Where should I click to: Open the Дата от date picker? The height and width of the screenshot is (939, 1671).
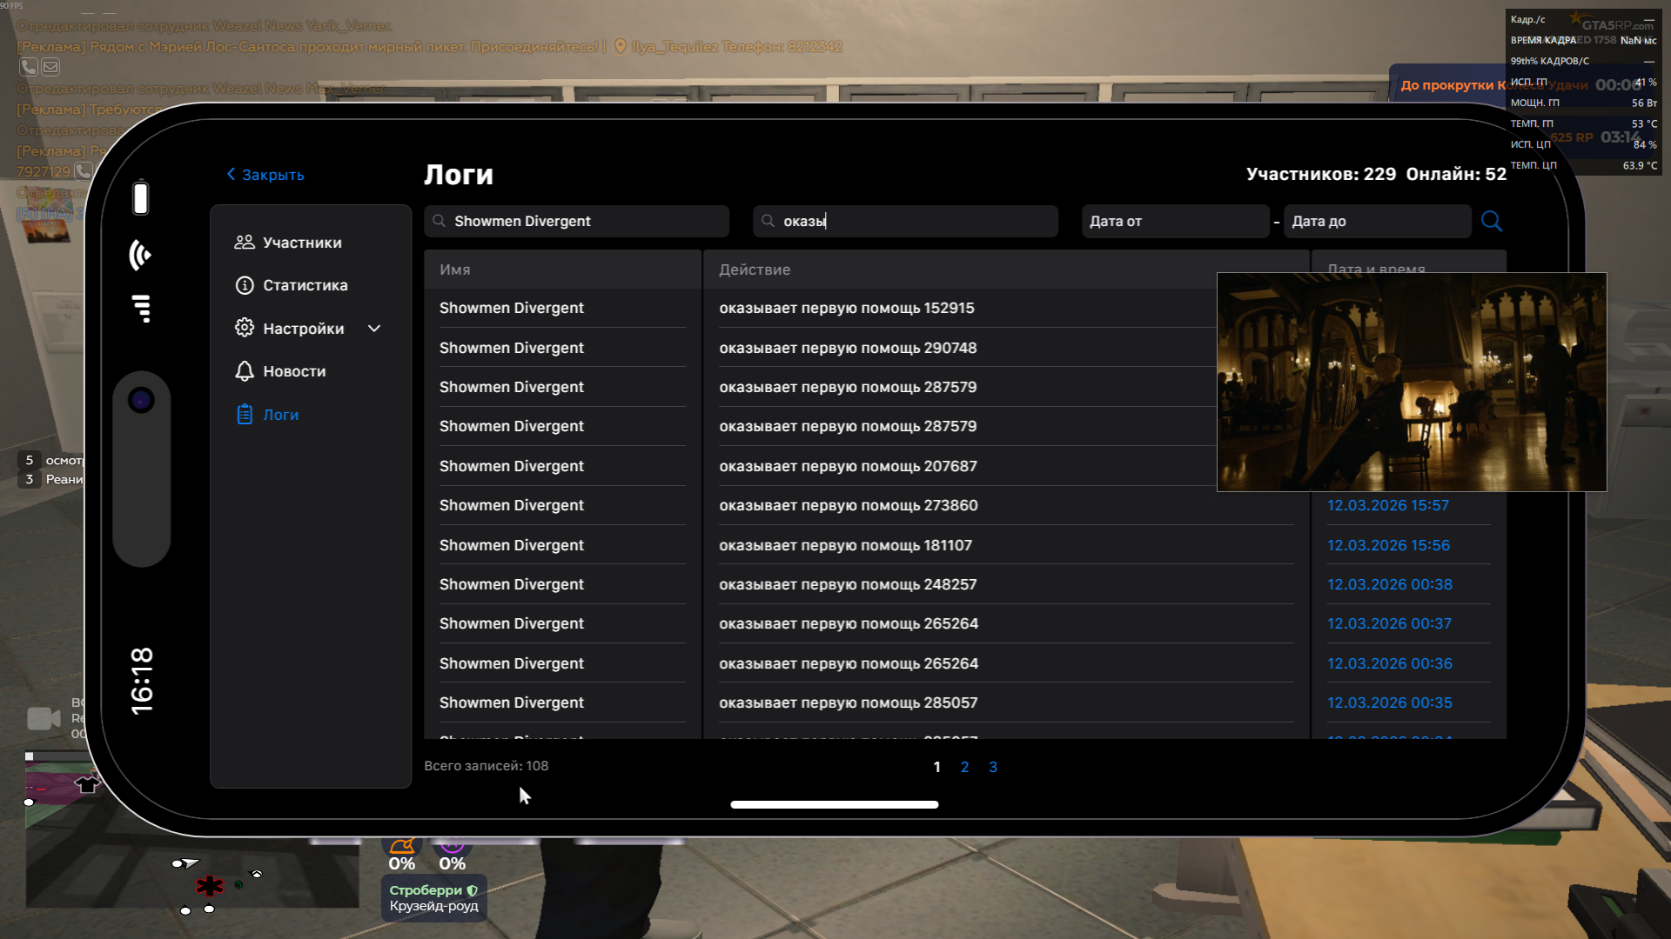pos(1174,222)
